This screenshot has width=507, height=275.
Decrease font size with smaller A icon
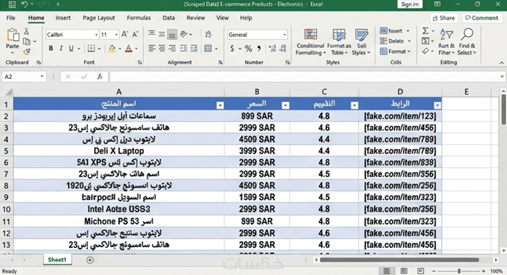(x=135, y=34)
